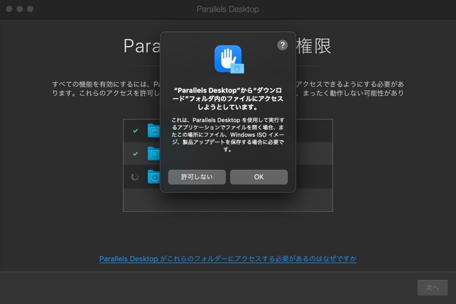Open the help question mark in the dialog
Image resolution: width=456 pixels, height=304 pixels.
click(x=282, y=45)
